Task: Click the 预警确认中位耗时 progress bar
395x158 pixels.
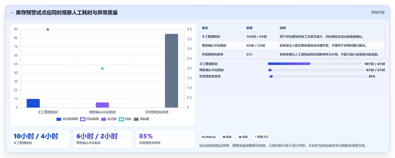Action: [316, 70]
